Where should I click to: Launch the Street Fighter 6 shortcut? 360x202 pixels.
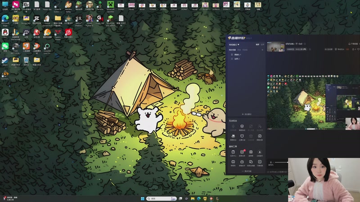89,20
